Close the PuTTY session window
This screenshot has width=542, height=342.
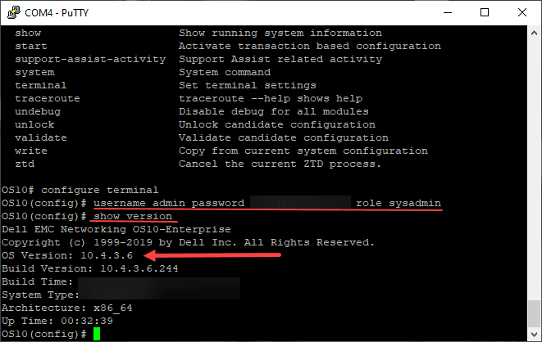pyautogui.click(x=522, y=11)
